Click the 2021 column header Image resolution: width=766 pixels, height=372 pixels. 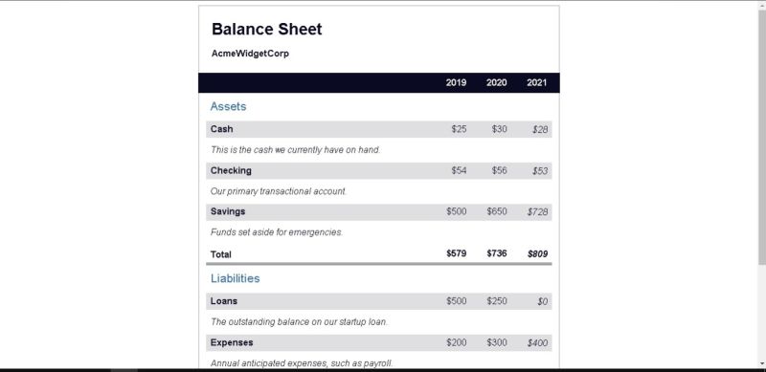pos(536,82)
